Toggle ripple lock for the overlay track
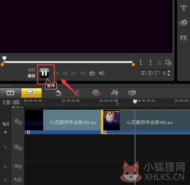The width and height of the screenshot is (190, 185). [x=5, y=147]
